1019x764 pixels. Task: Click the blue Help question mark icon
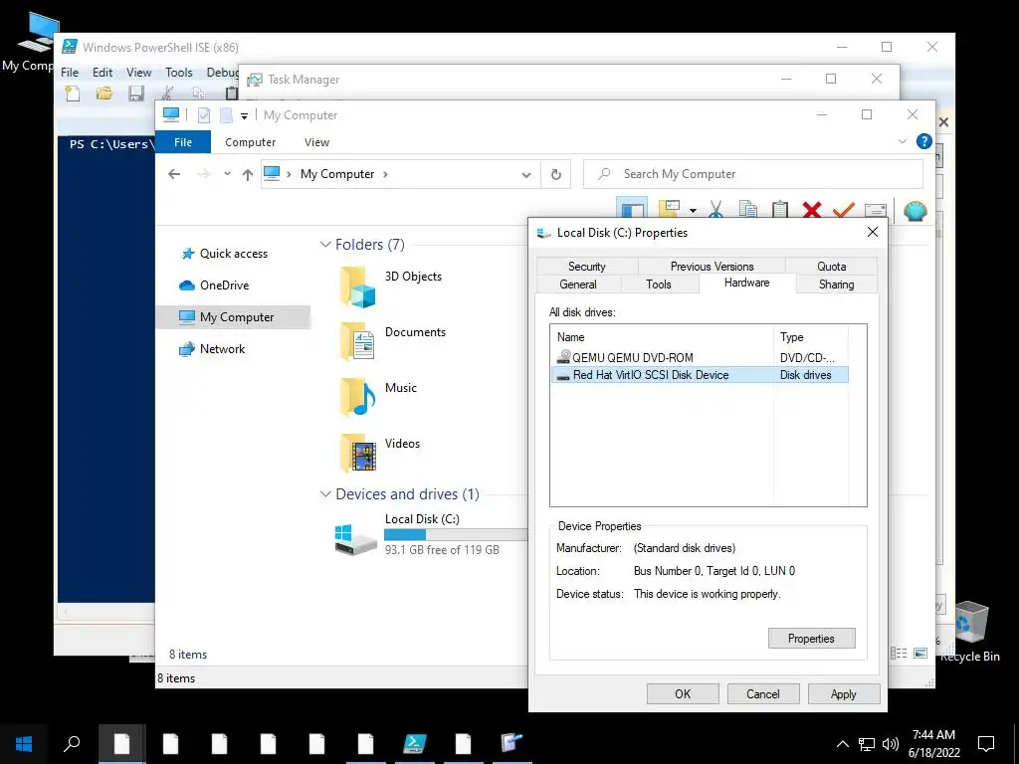pos(923,141)
